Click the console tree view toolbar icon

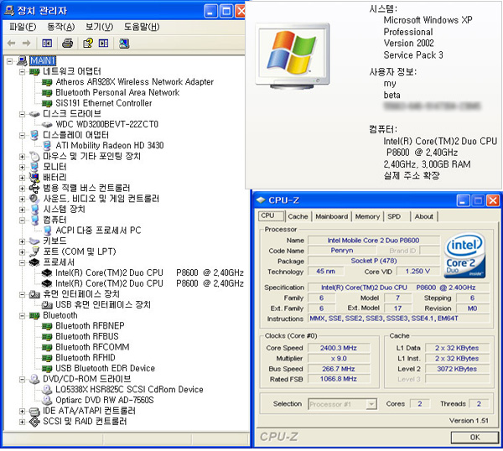(x=47, y=43)
